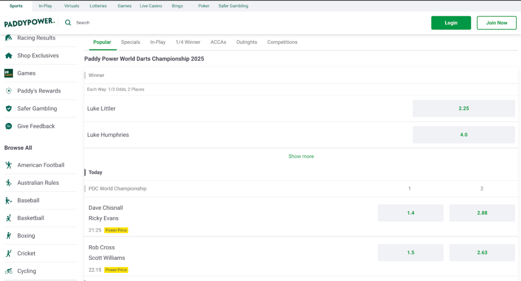Click the Join Now button
521x281 pixels.
pyautogui.click(x=497, y=23)
